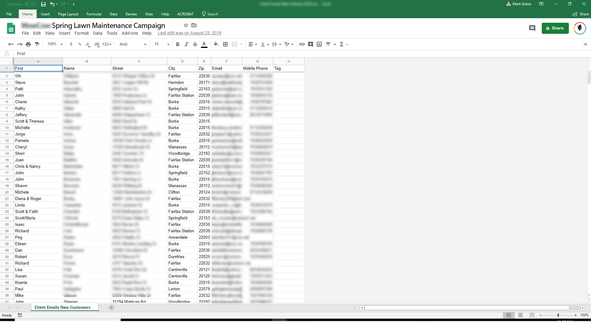The width and height of the screenshot is (591, 322).
Task: Click the print icon in toolbar
Action: coord(28,44)
